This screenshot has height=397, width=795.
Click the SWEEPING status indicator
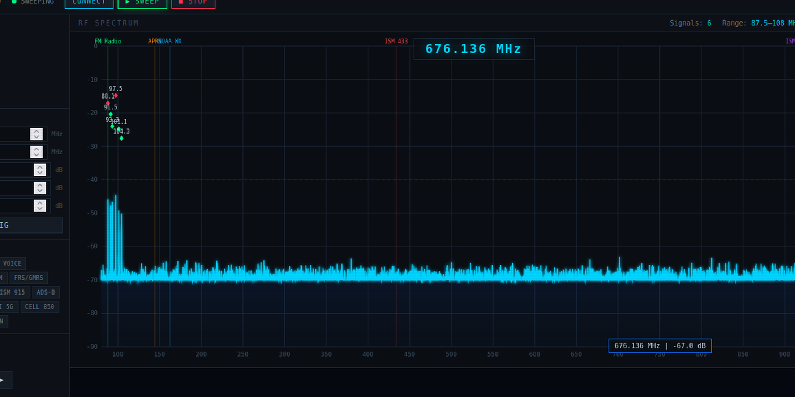pyautogui.click(x=33, y=2)
